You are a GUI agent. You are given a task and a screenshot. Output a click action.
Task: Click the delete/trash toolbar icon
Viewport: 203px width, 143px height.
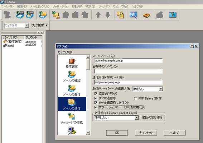pos(7,15)
